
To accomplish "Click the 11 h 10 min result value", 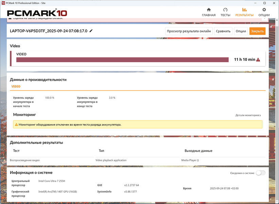I will coord(245,60).
